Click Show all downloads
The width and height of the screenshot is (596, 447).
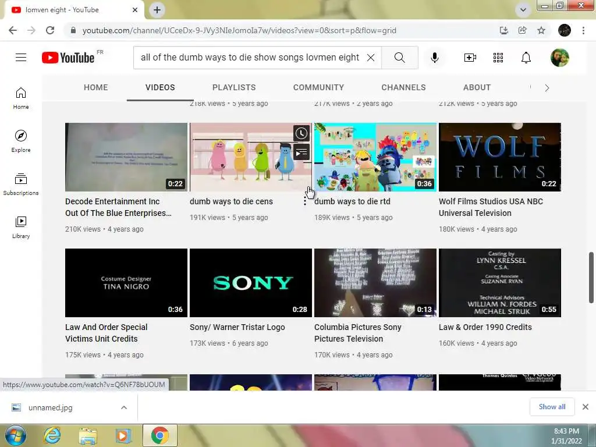click(x=552, y=407)
